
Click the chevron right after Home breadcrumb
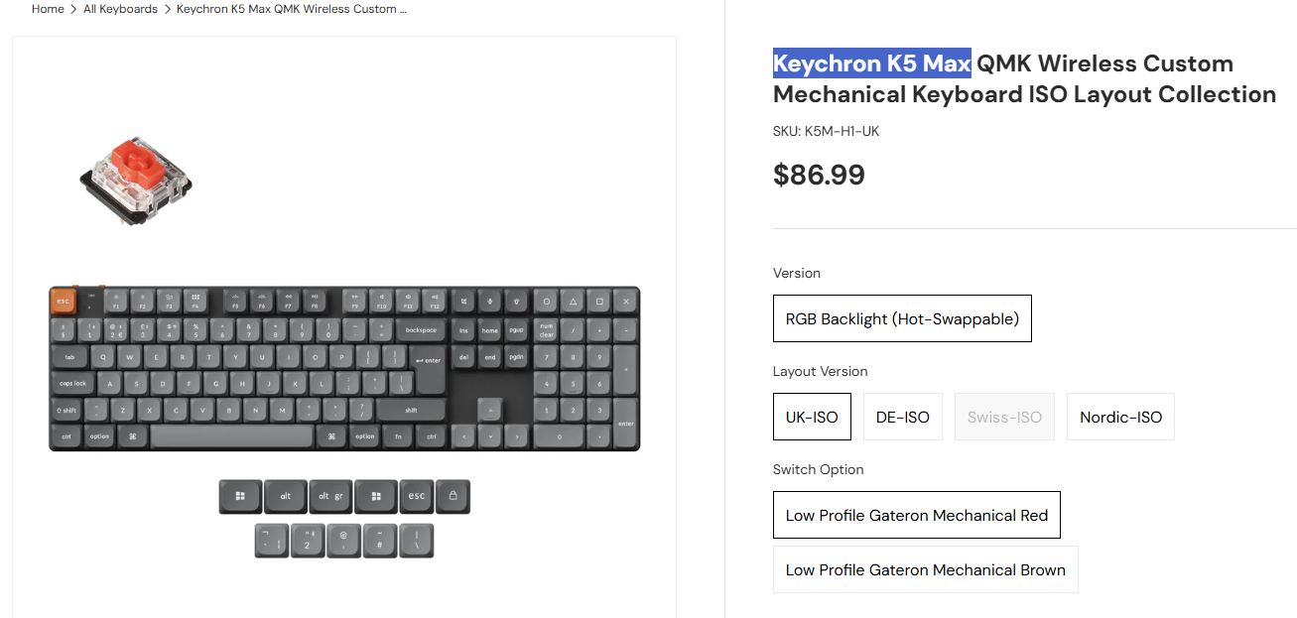pyautogui.click(x=73, y=9)
